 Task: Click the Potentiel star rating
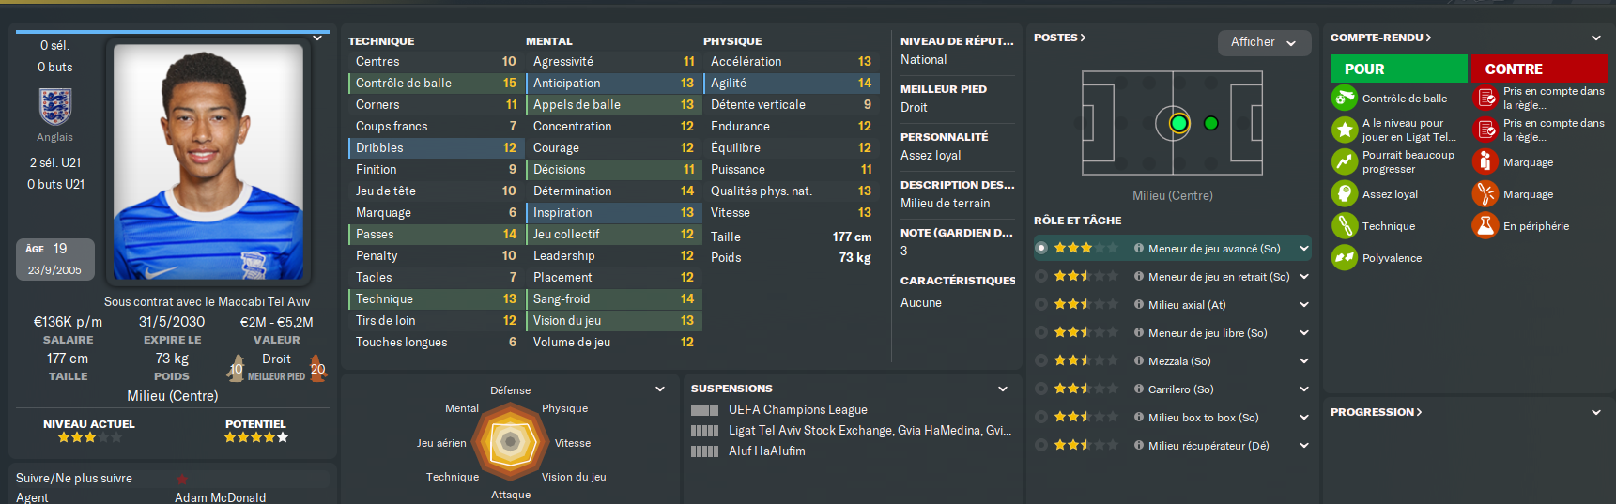point(255,437)
